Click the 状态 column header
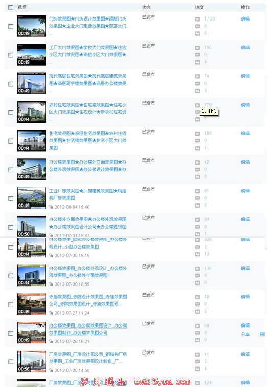 click(x=146, y=7)
